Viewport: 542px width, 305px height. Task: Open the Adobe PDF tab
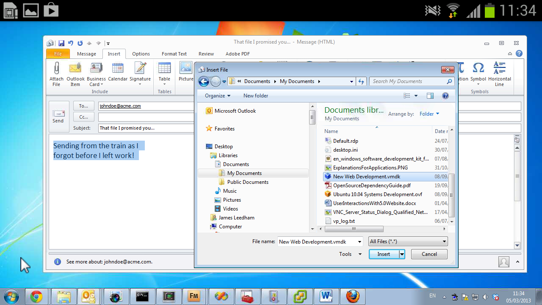pyautogui.click(x=238, y=54)
